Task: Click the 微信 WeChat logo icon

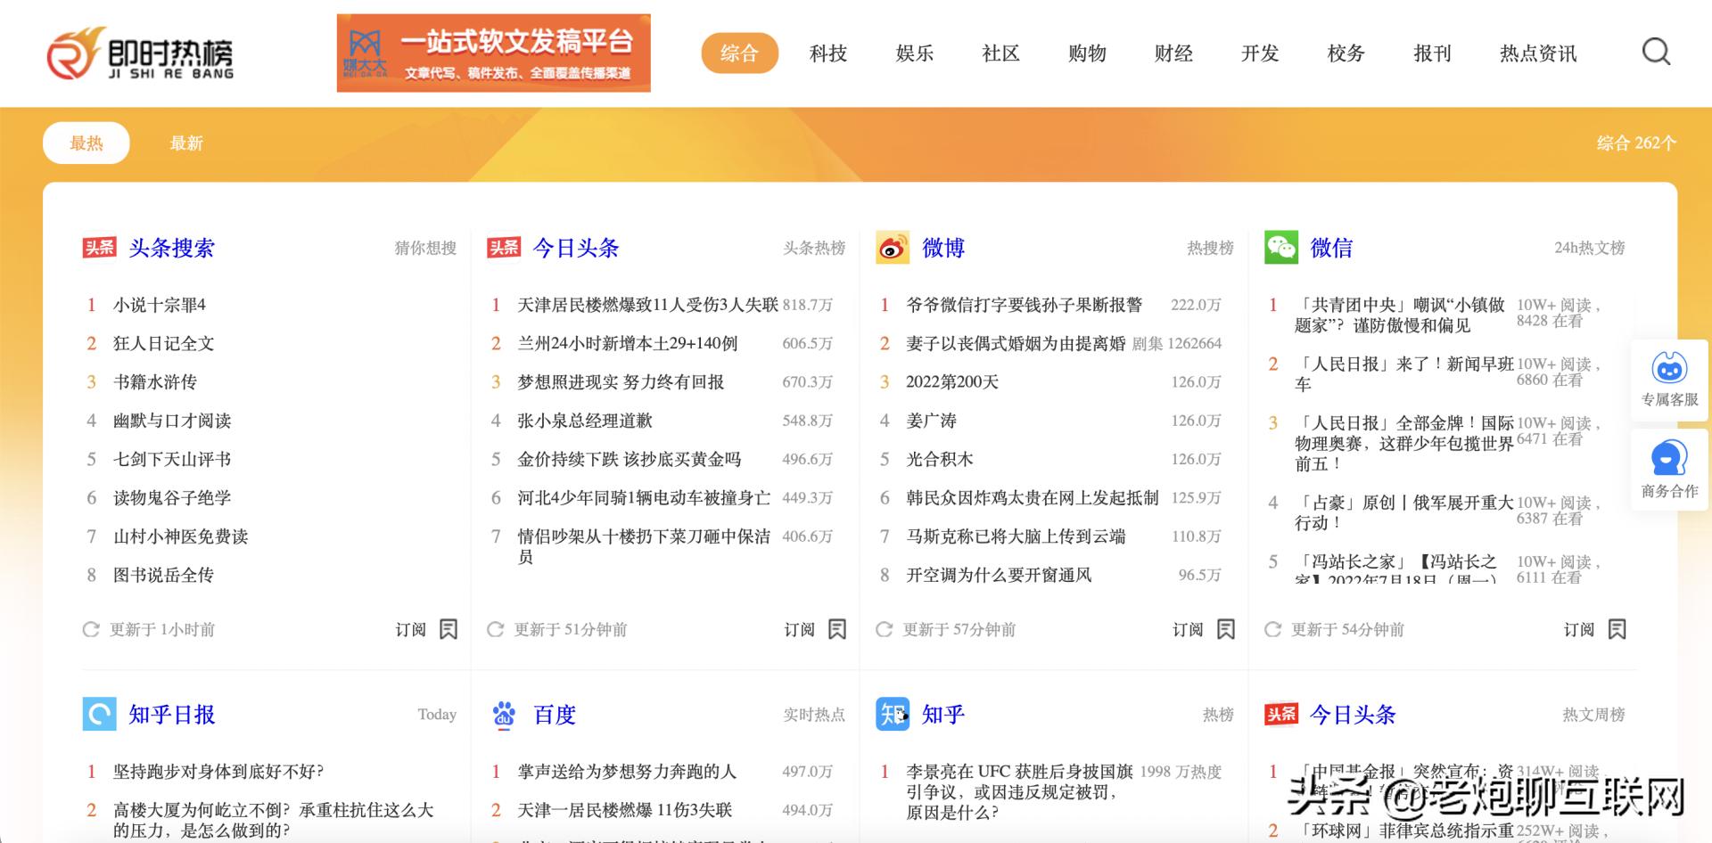Action: (1280, 248)
